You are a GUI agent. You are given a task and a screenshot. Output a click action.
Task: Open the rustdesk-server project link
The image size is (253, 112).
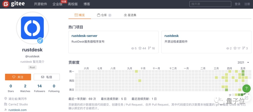(x=84, y=36)
